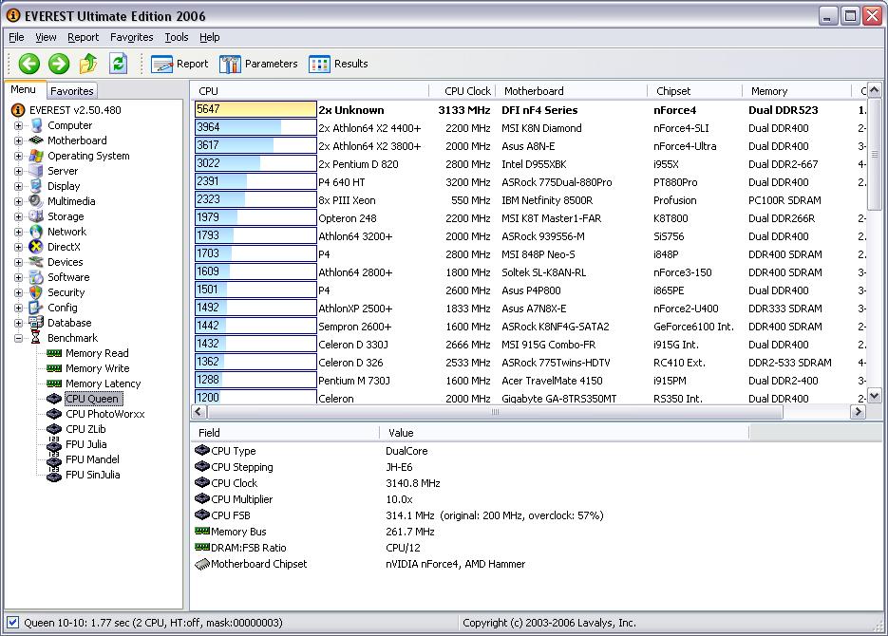Open FPU Mandel benchmark

pyautogui.click(x=92, y=460)
